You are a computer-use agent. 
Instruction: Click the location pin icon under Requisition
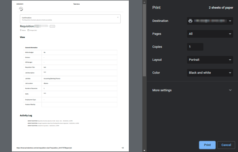(x=21, y=30)
